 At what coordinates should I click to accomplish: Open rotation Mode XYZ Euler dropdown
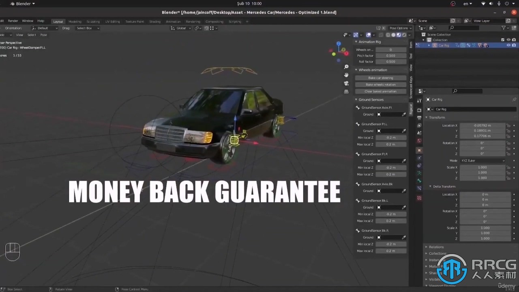[x=483, y=161]
